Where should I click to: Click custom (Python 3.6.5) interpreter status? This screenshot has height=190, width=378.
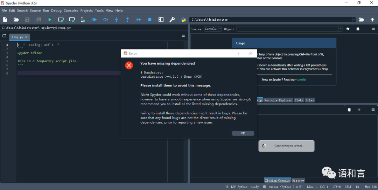coord(282,187)
